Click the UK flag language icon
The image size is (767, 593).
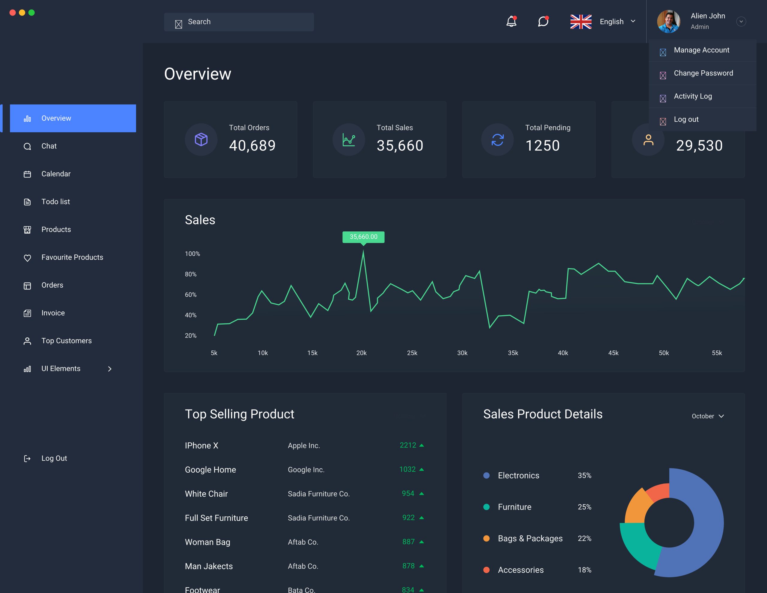point(581,22)
